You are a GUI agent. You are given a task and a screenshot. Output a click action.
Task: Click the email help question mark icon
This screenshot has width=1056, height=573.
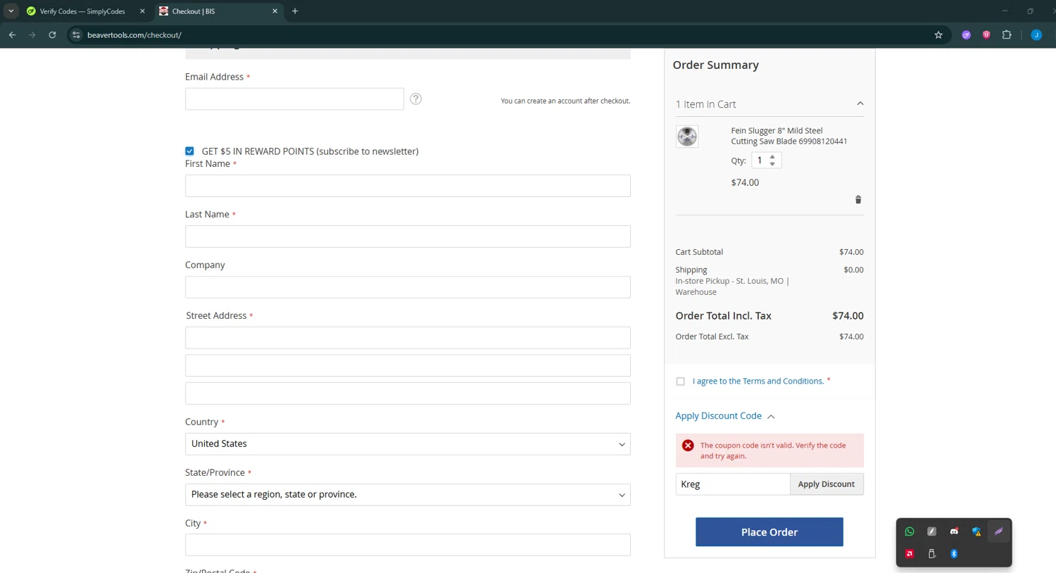click(x=416, y=99)
